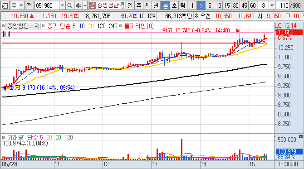Viewport: 304px width, 169px height.
Task: Click best bid price 10,640
Action: (246, 16)
